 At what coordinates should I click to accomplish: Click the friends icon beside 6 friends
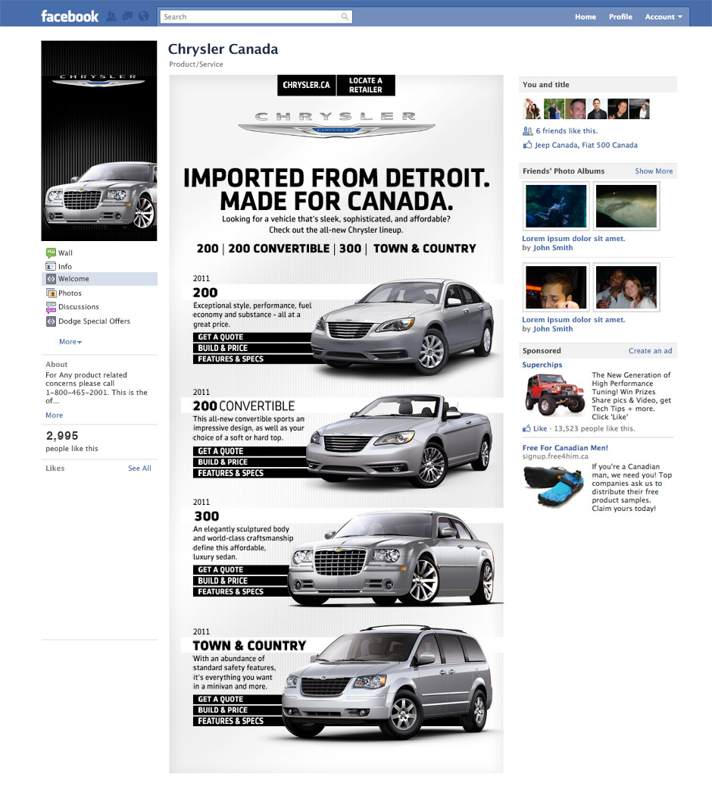[x=528, y=131]
